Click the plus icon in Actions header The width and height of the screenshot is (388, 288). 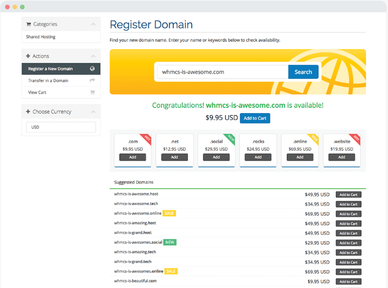click(x=29, y=56)
